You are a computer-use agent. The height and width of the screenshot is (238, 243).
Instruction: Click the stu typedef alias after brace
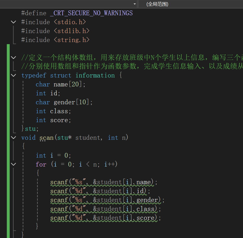pos(30,129)
